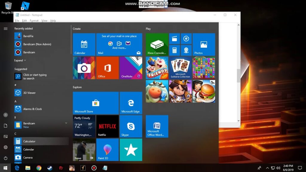The width and height of the screenshot is (306, 172).
Task: Open the Photos tile
Action: [204, 44]
